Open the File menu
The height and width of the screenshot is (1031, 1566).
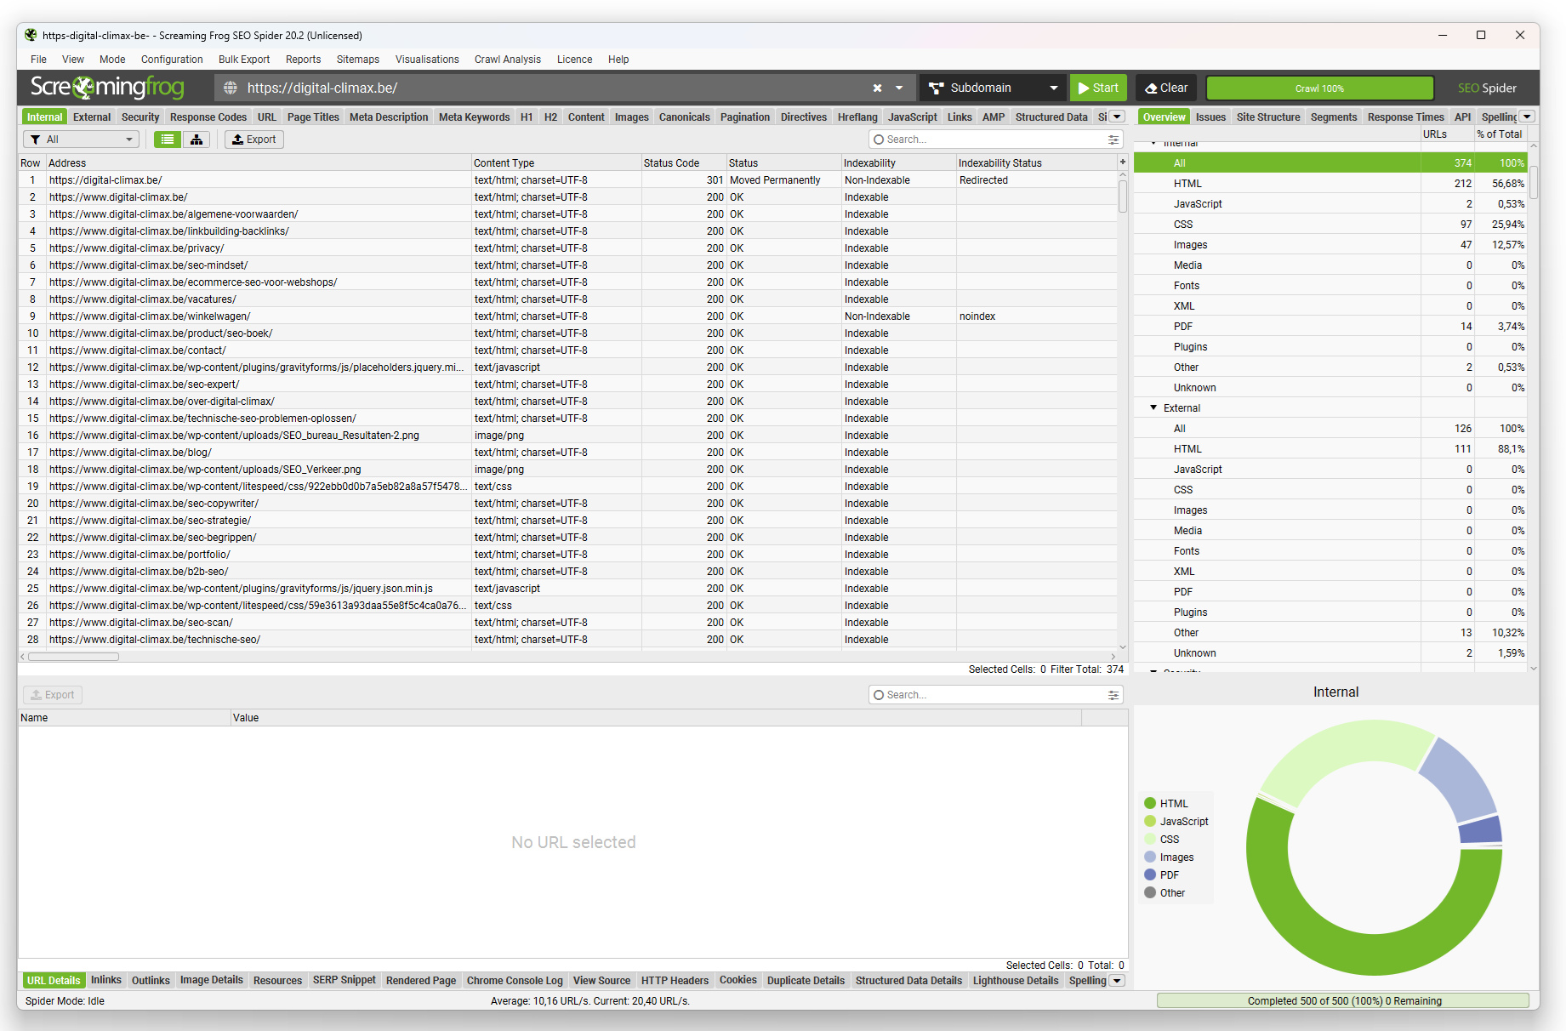(38, 60)
